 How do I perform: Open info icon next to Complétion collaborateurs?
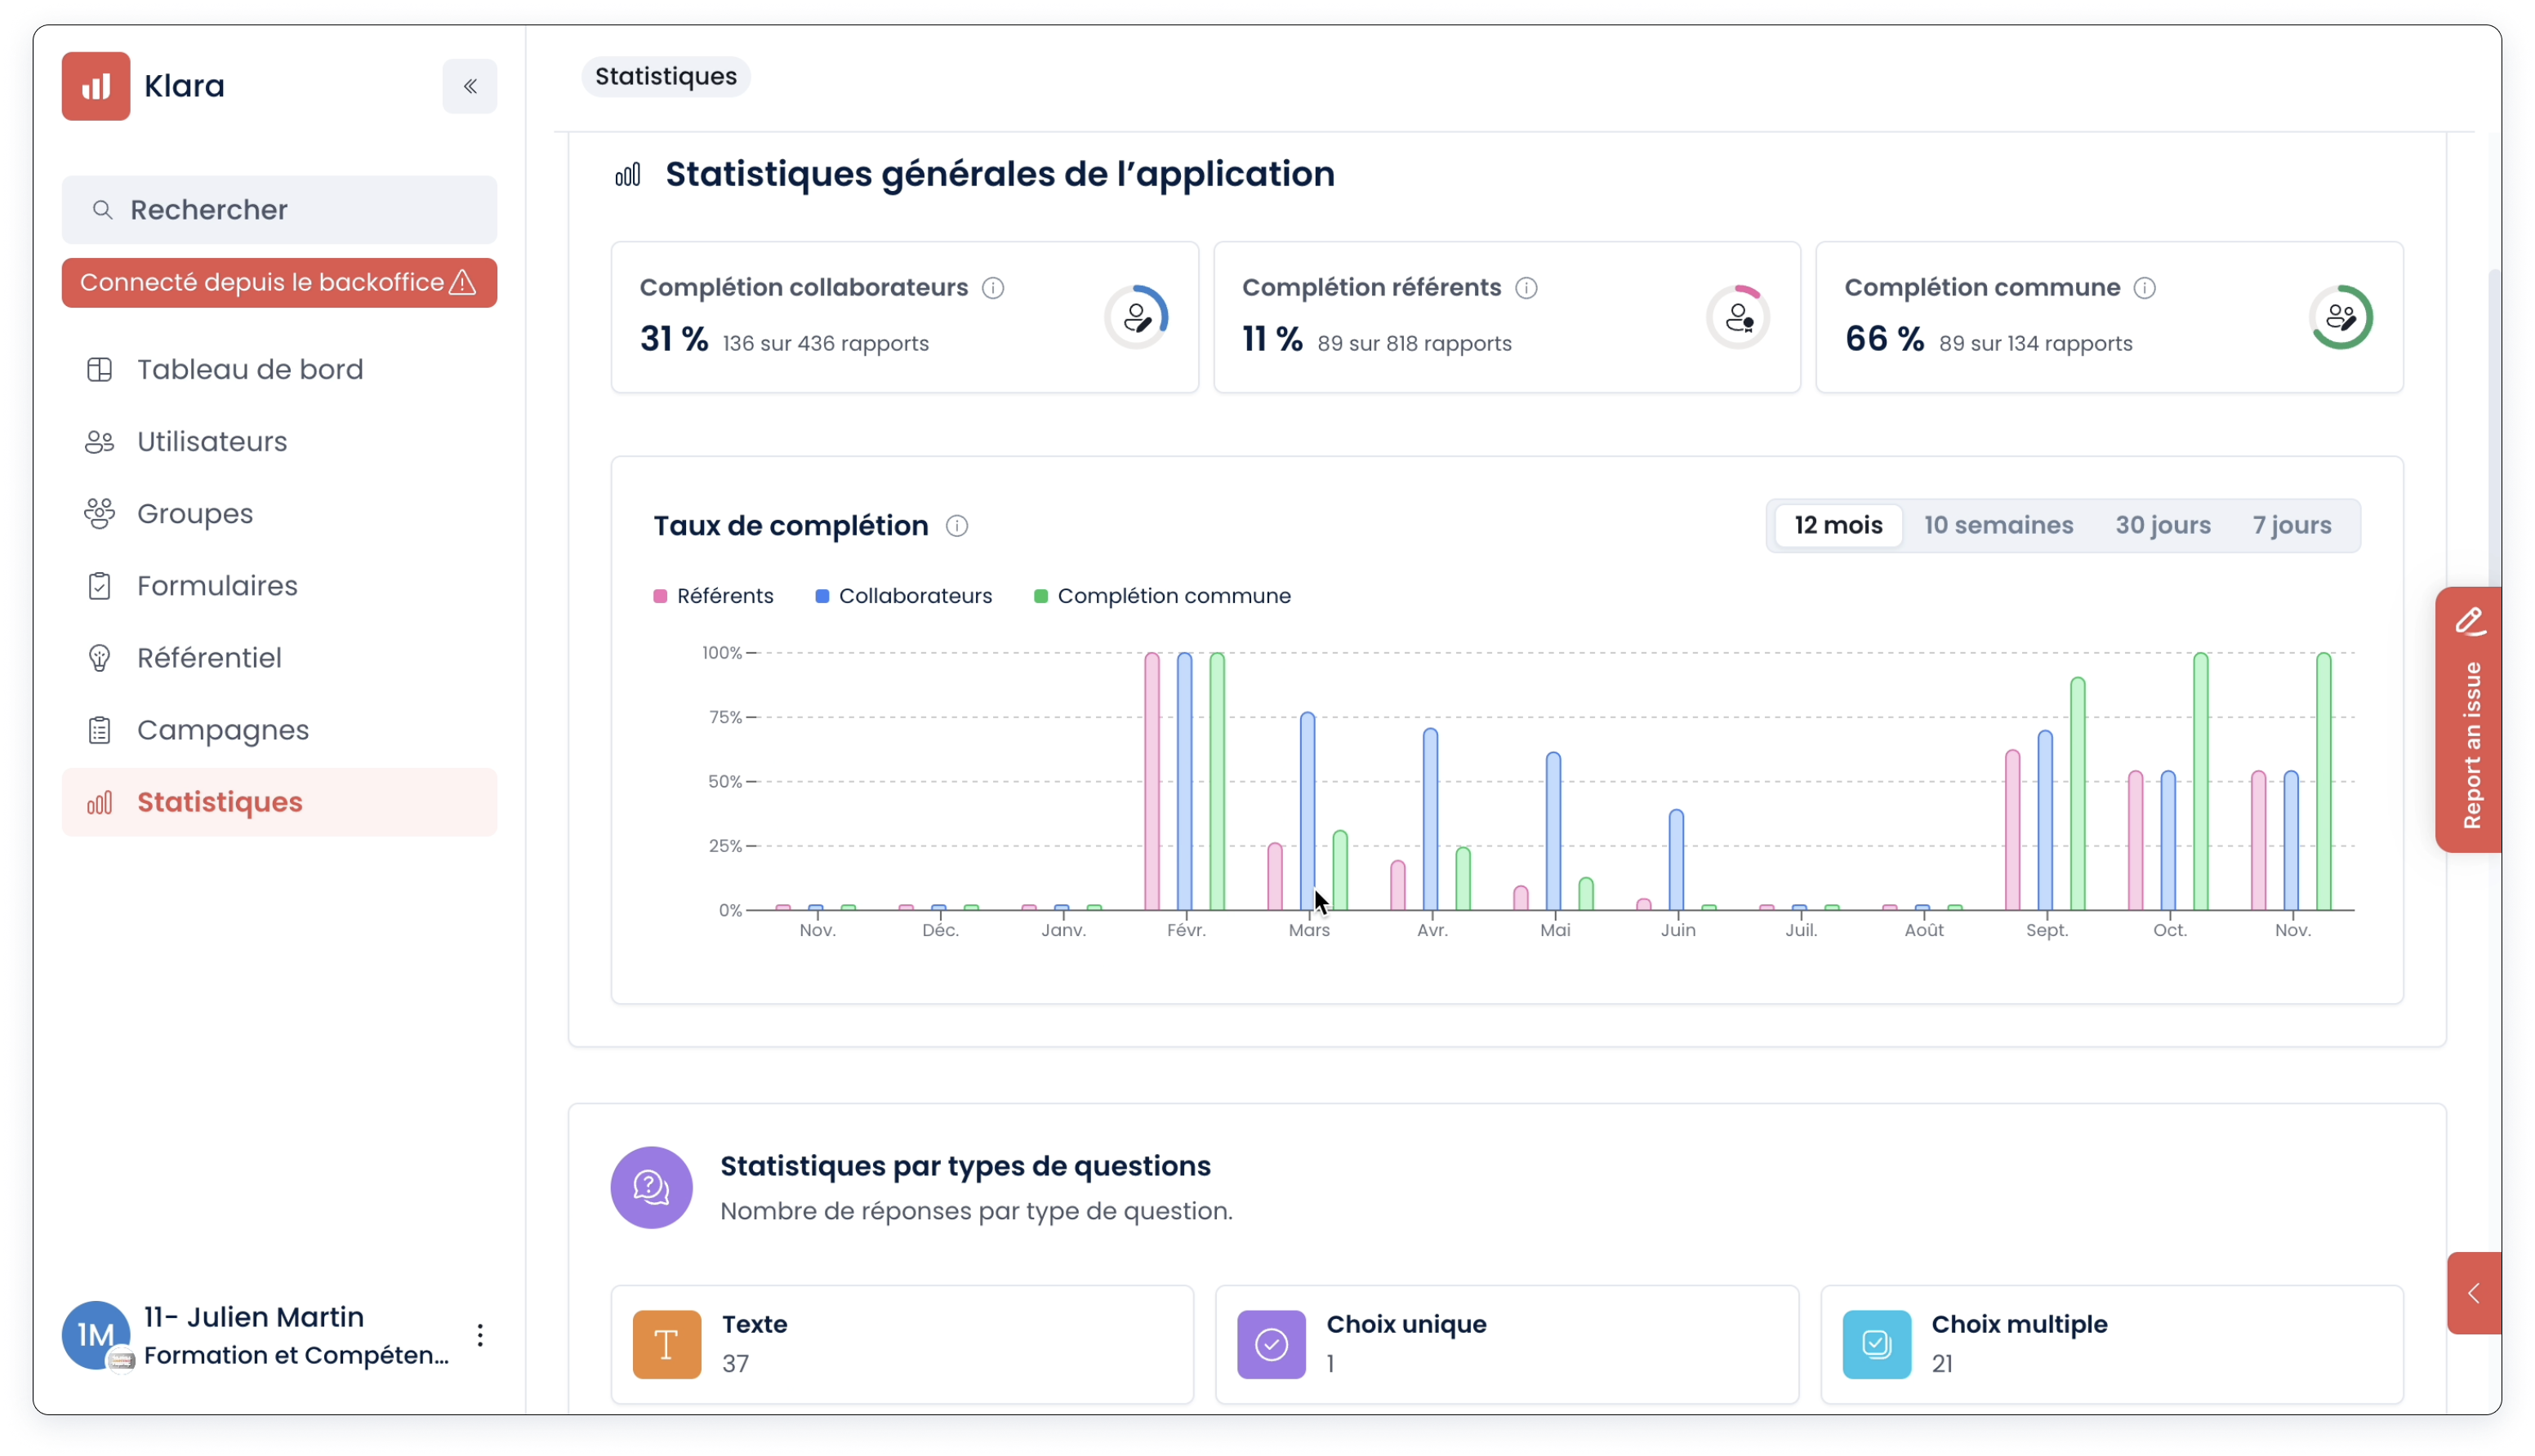[x=992, y=288]
